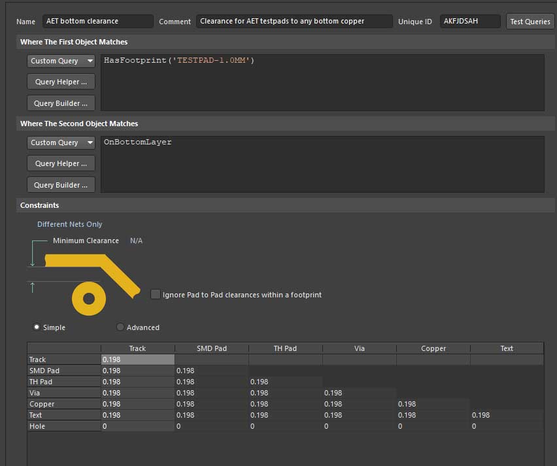Click the HasFootprint query text area
Screen dimensions: 557x466
[322, 82]
